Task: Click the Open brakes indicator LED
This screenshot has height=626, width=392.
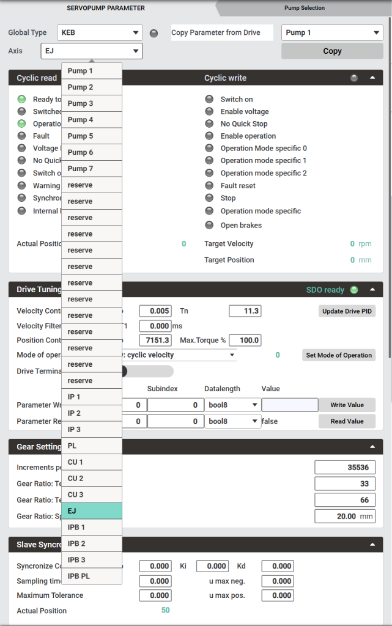Action: coord(210,225)
